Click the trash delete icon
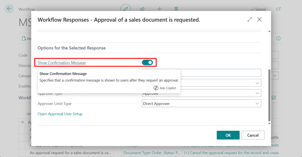 point(176,9)
